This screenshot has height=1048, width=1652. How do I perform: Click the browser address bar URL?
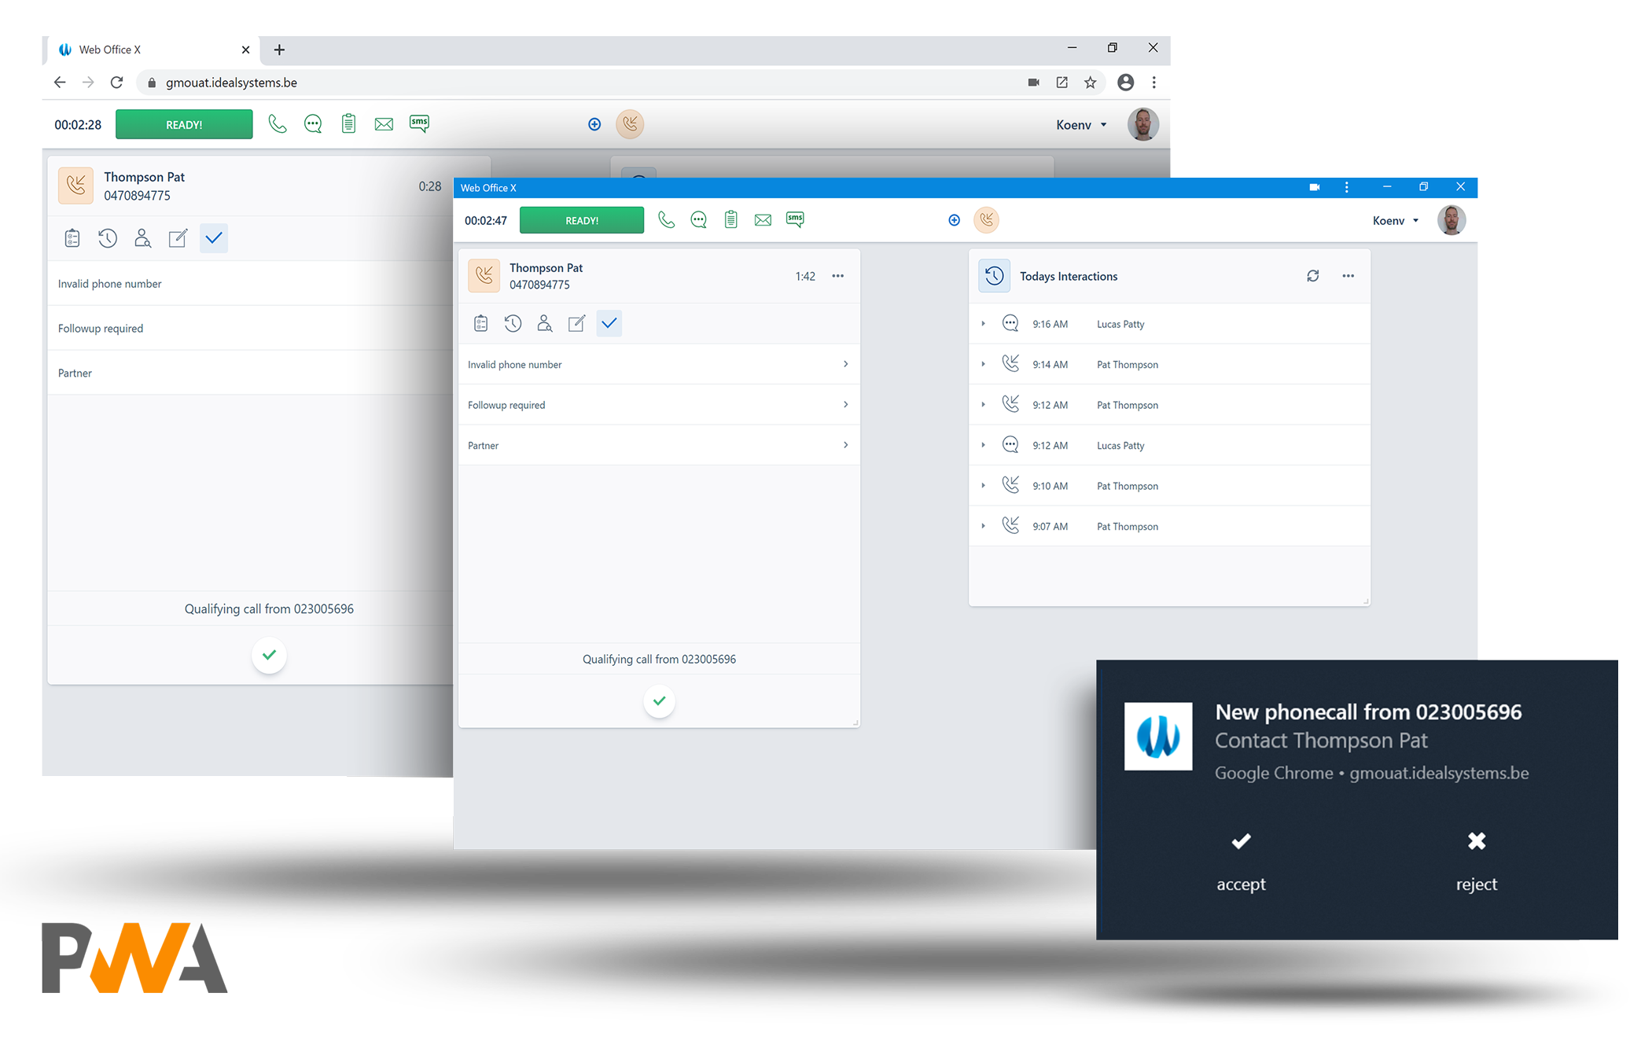click(x=231, y=83)
